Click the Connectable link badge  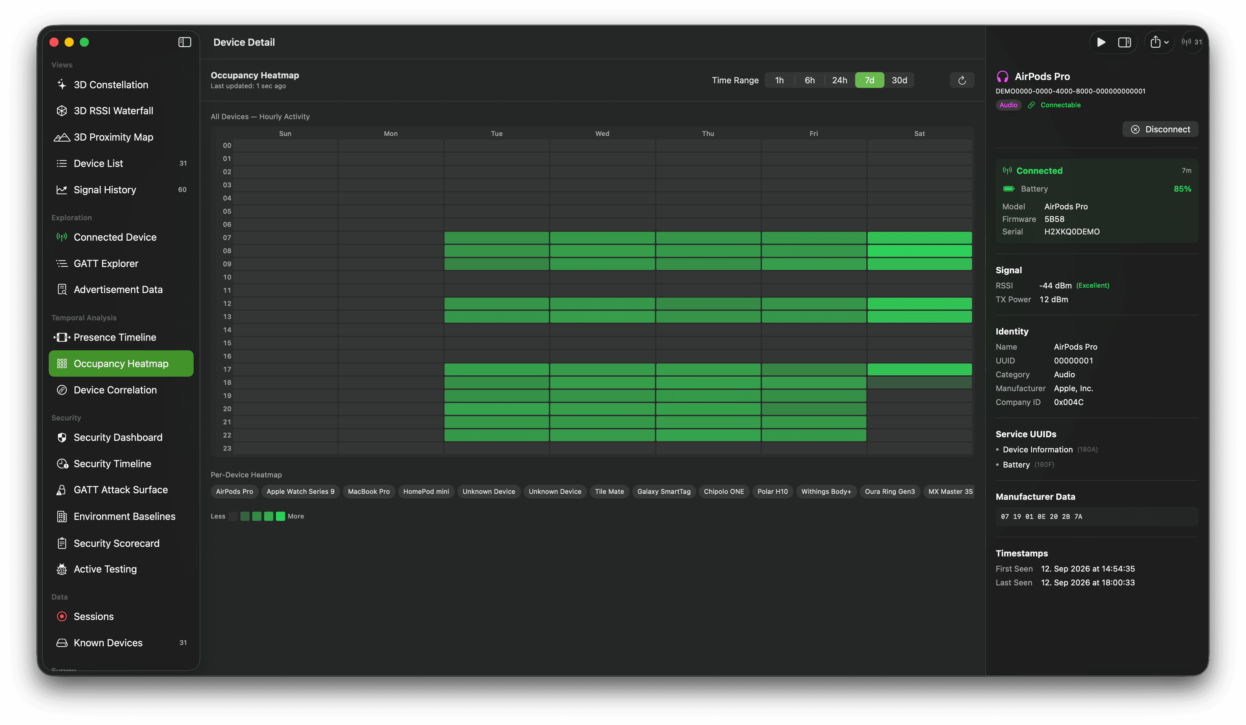(1054, 105)
